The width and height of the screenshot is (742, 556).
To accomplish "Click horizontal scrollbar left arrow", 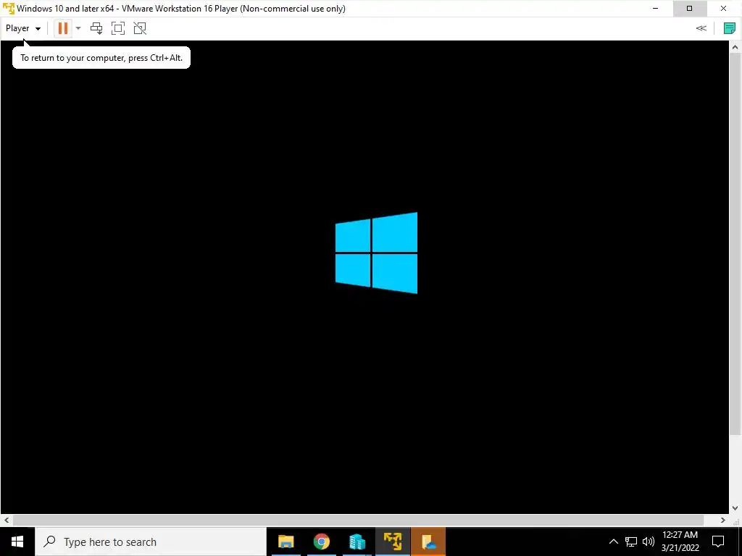I will (6, 520).
